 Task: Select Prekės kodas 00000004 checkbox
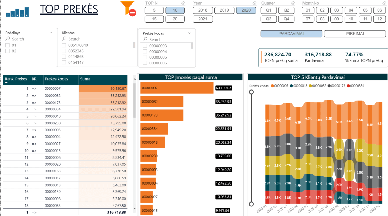(145, 52)
